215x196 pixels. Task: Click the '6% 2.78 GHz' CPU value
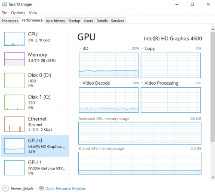point(39,40)
